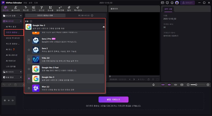Open the 도움 (Help) menu
The width and height of the screenshot is (212, 116).
click(36, 3)
